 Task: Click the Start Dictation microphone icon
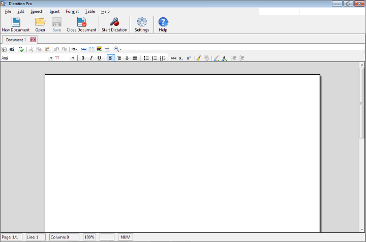point(114,22)
